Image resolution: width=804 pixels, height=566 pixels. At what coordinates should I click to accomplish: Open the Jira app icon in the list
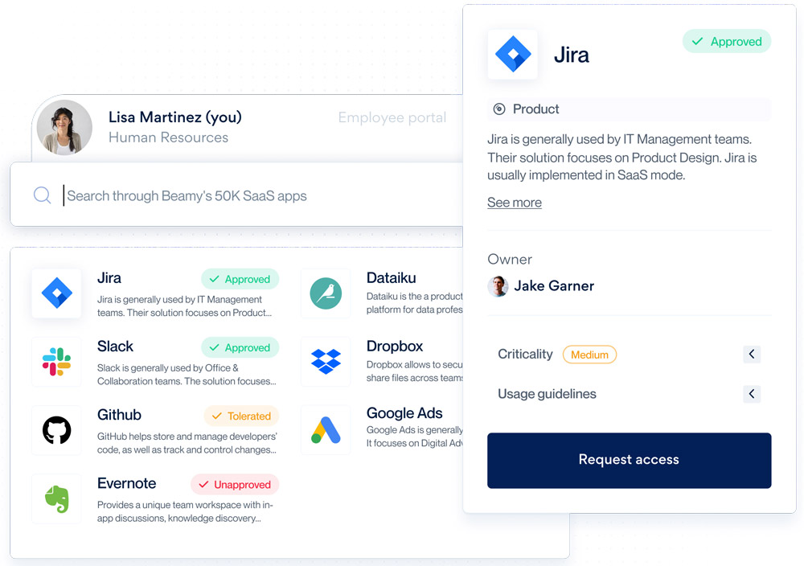56,293
